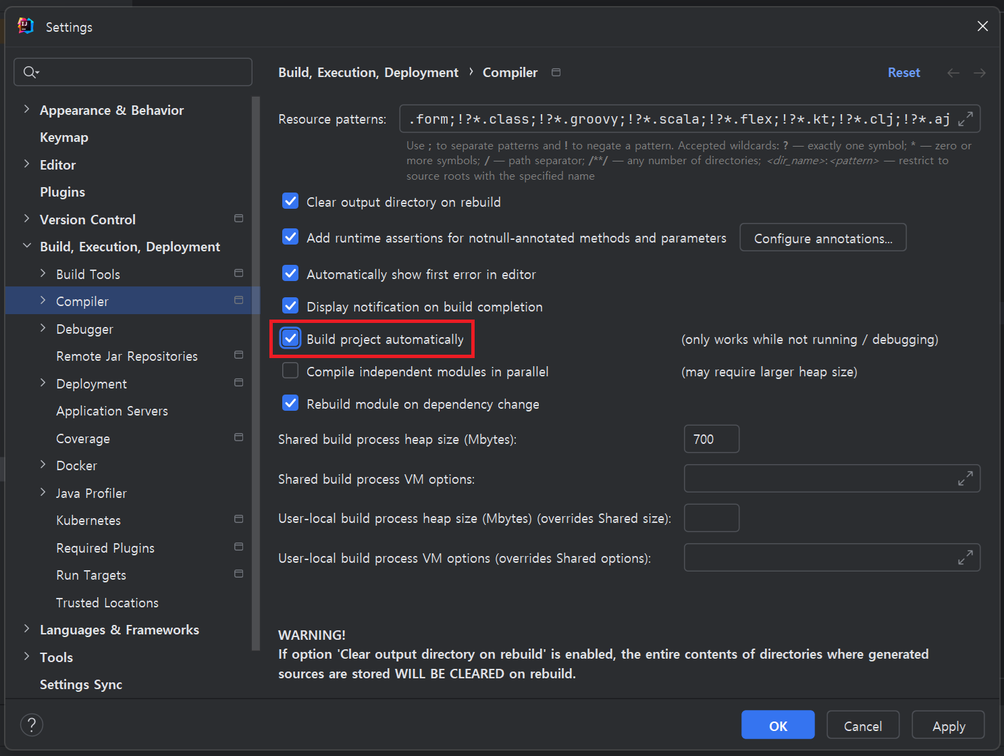Screen dimensions: 1004x756
Task: Click the expand icon on User-local build process VM options field
Action: point(966,557)
